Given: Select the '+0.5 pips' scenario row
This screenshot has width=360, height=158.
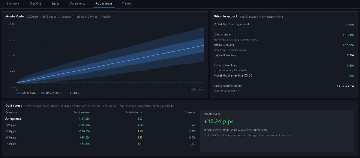Looking at the screenshot, I should click(x=100, y=125).
